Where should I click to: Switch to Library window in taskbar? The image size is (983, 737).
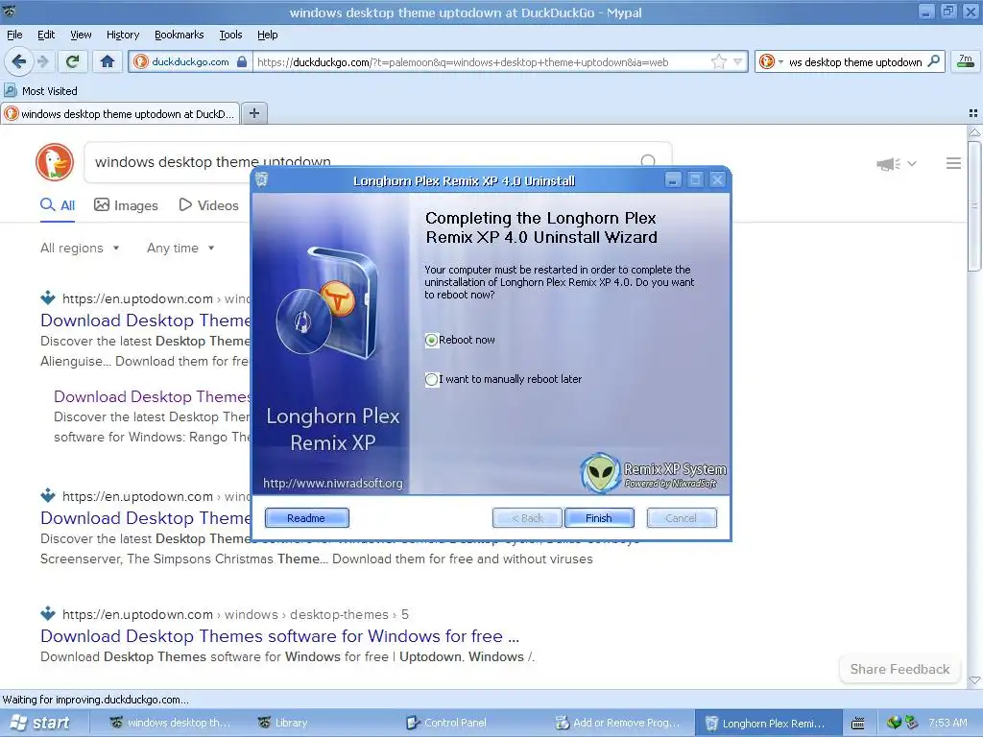click(283, 723)
